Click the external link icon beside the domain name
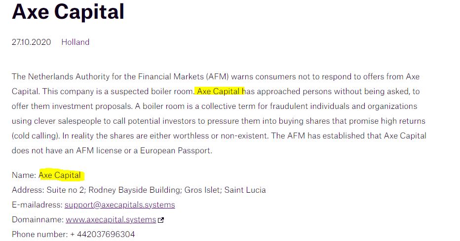This screenshot has height=241, width=460. point(161,220)
